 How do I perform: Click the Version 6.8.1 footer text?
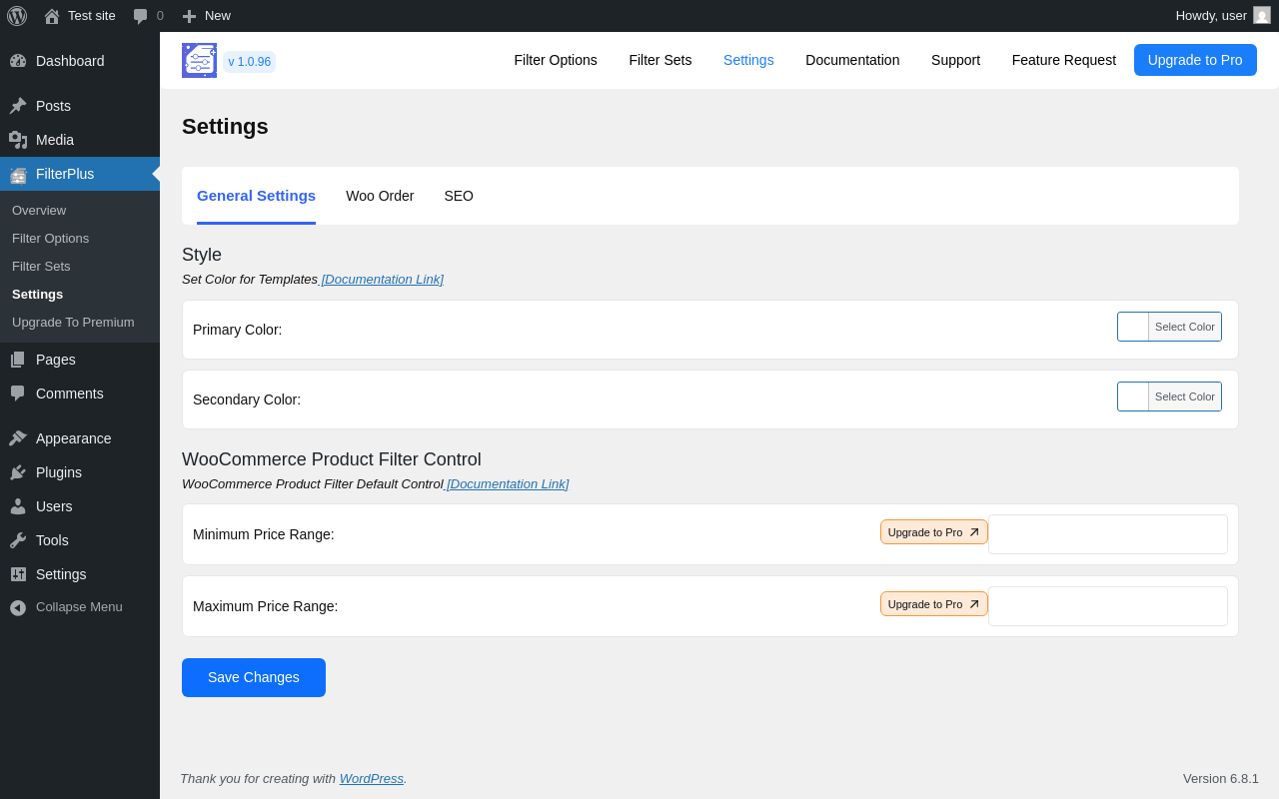click(1221, 778)
